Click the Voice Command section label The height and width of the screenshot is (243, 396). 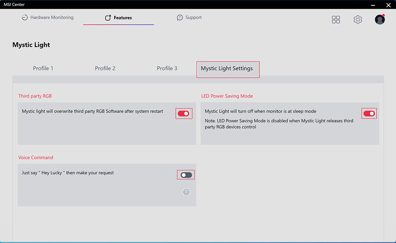pyautogui.click(x=35, y=157)
